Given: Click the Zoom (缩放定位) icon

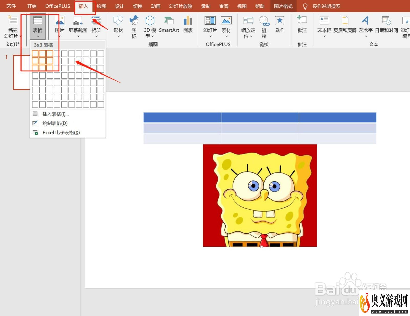Looking at the screenshot, I should [248, 20].
